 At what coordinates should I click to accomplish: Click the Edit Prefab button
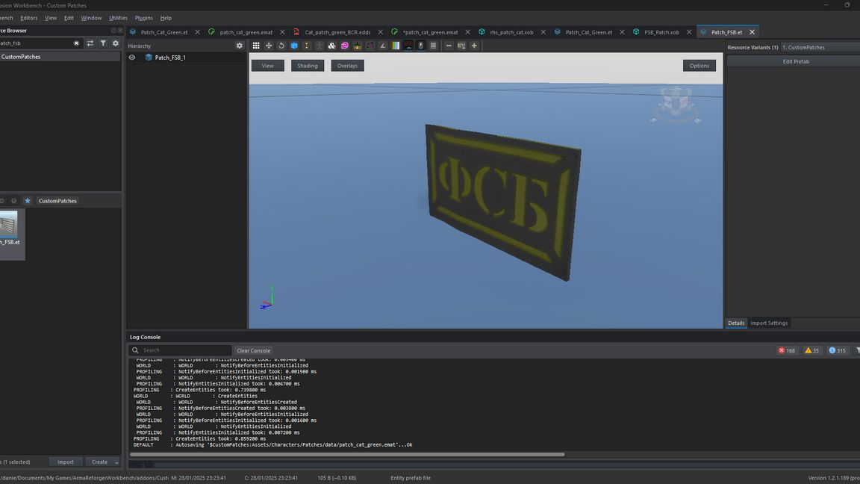[795, 61]
